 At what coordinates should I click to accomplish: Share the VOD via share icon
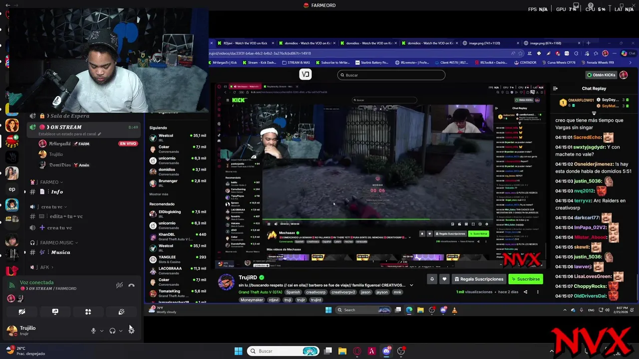coord(525,292)
